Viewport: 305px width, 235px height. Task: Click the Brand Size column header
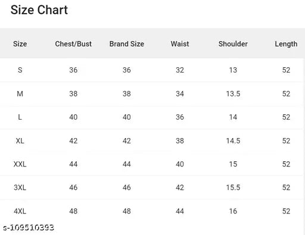click(127, 44)
